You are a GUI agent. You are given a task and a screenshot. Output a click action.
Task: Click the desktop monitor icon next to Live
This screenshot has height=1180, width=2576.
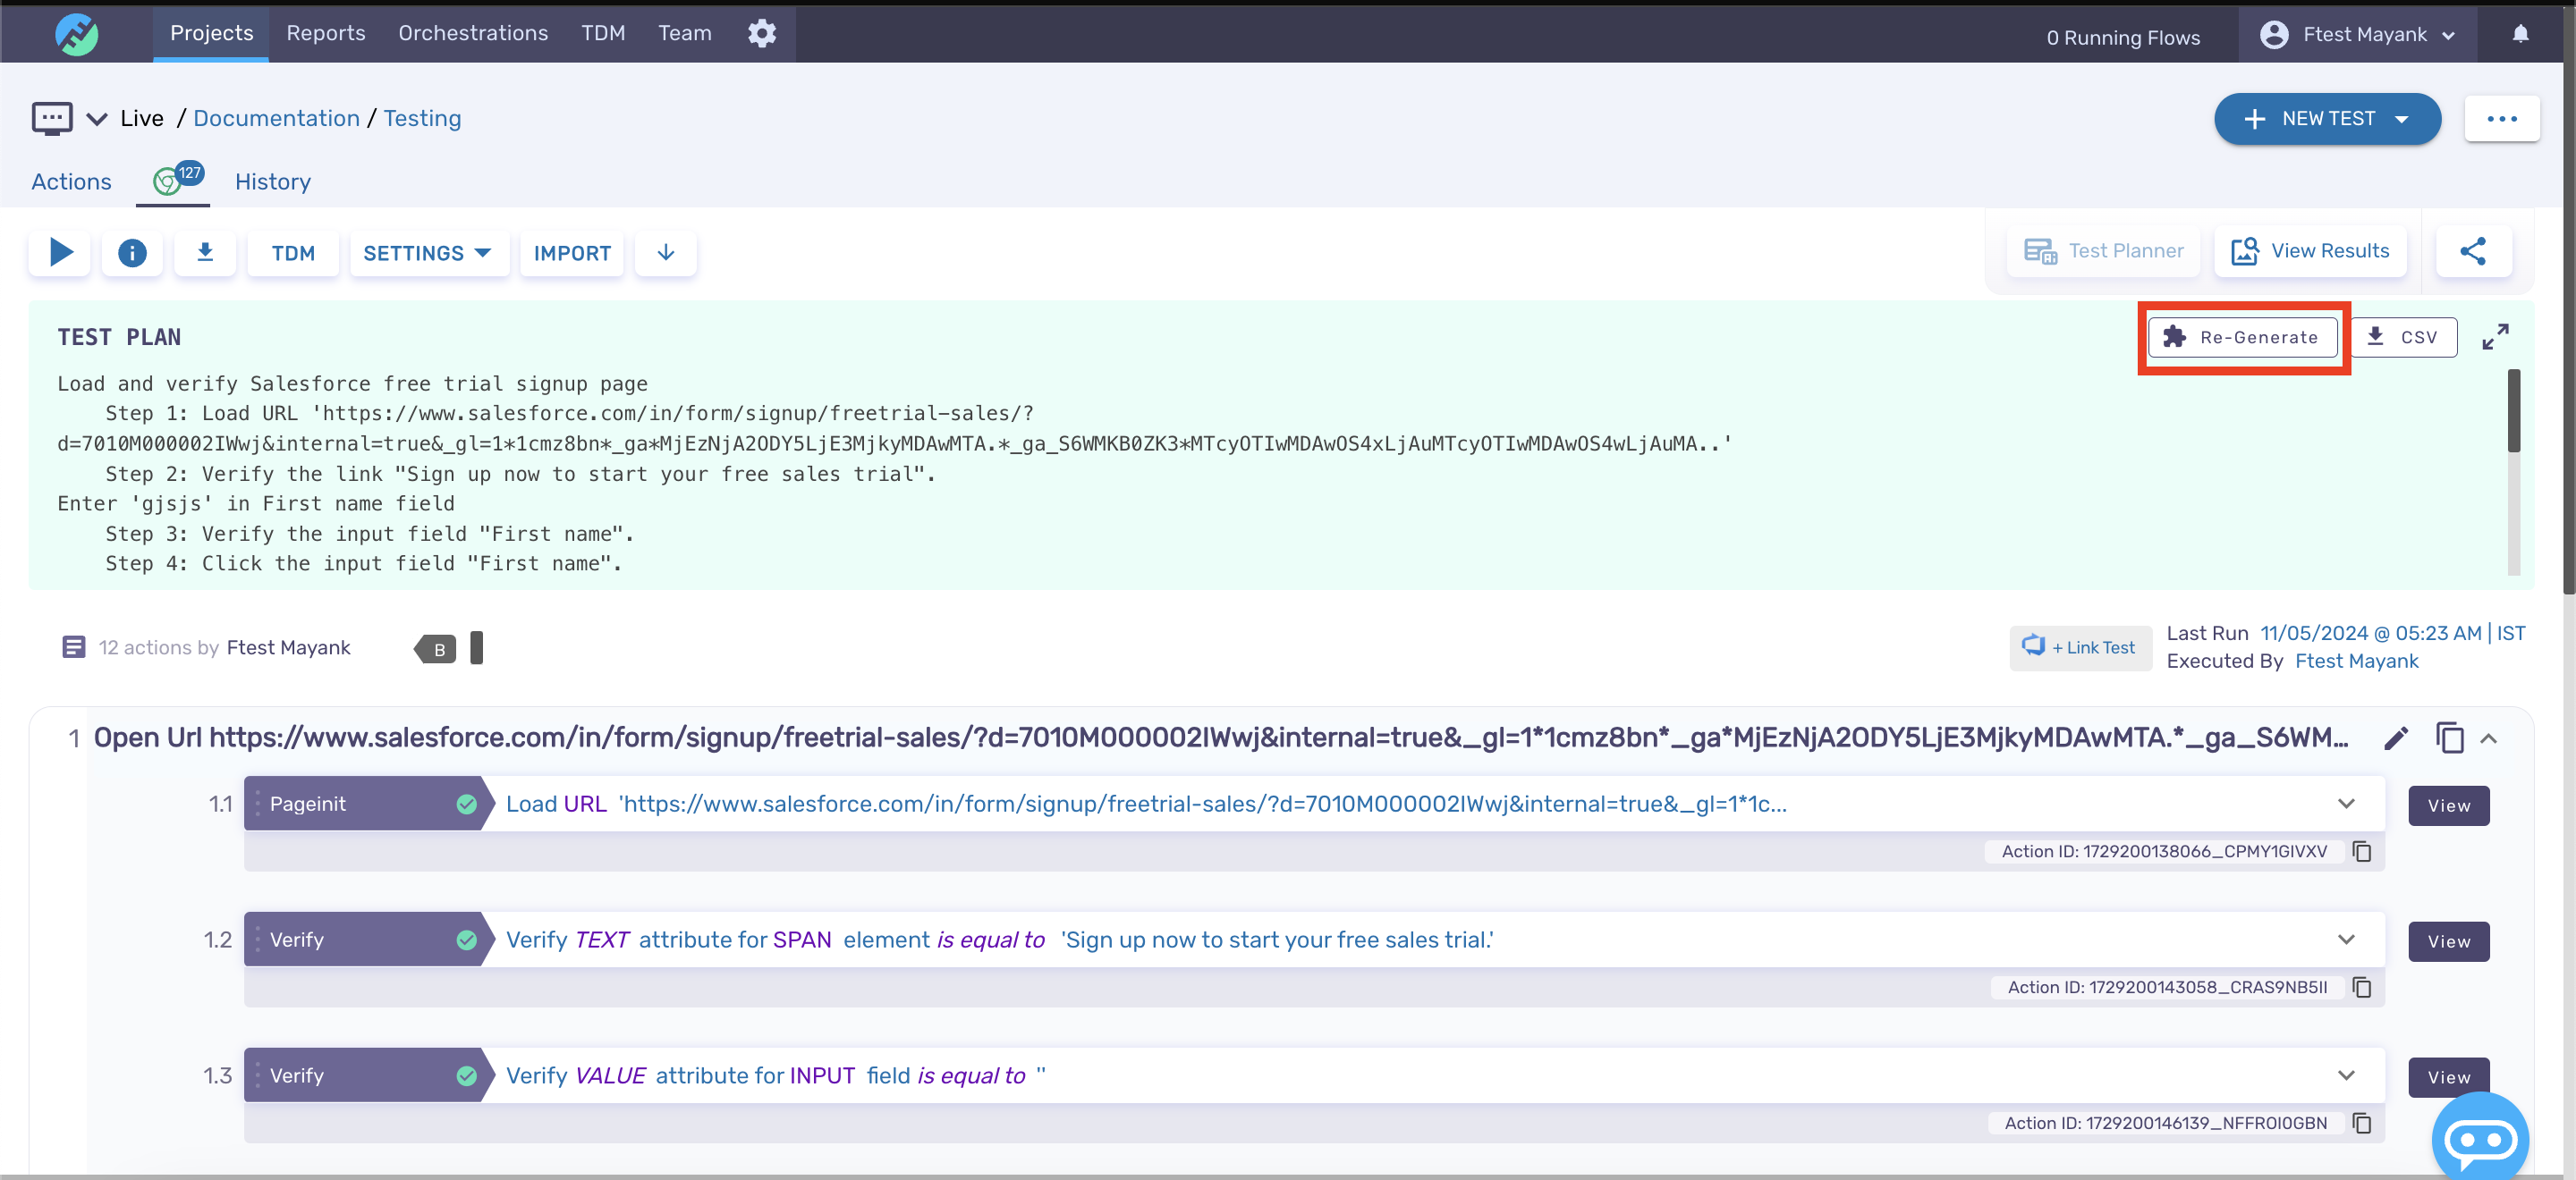click(x=52, y=118)
